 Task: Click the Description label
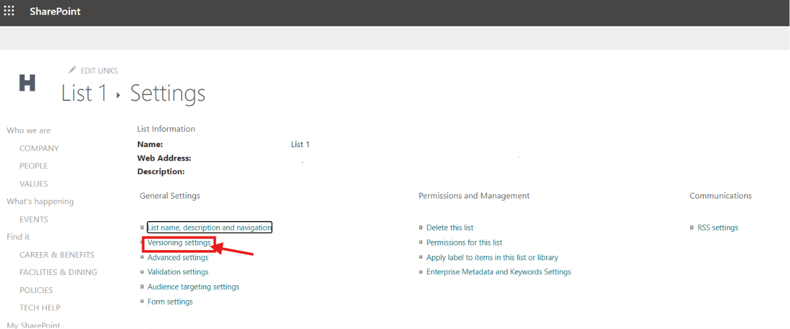pos(161,172)
